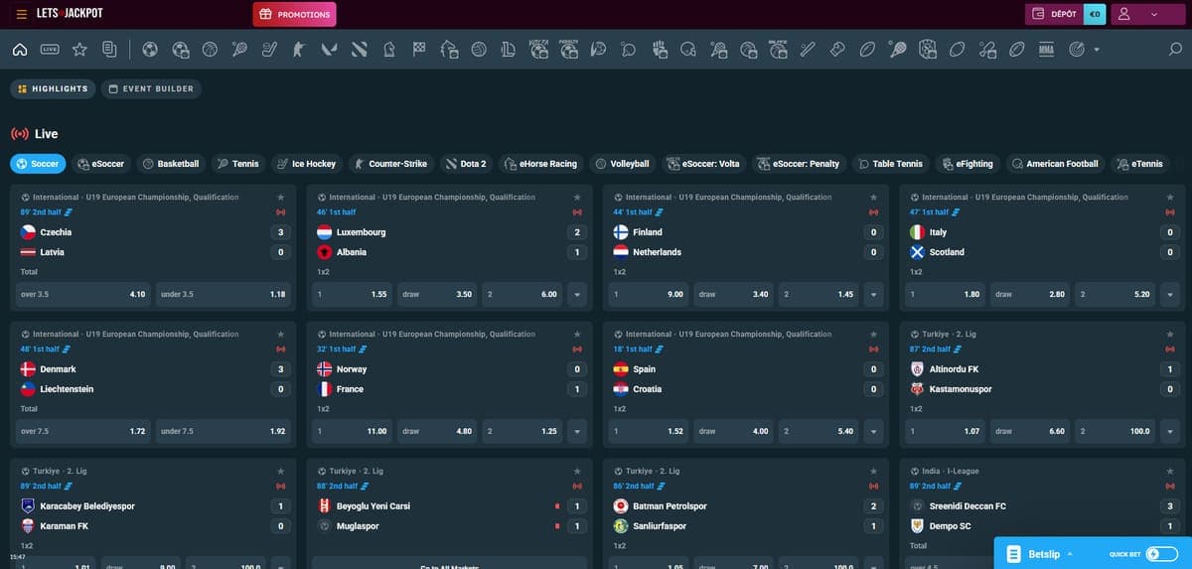Bet on draw at 3.50 Luxembourg match
This screenshot has height=569, width=1192.
pyautogui.click(x=437, y=294)
